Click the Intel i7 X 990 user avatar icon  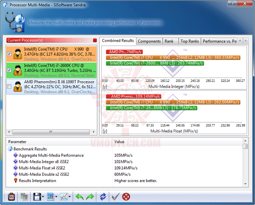pyautogui.click(x=18, y=54)
